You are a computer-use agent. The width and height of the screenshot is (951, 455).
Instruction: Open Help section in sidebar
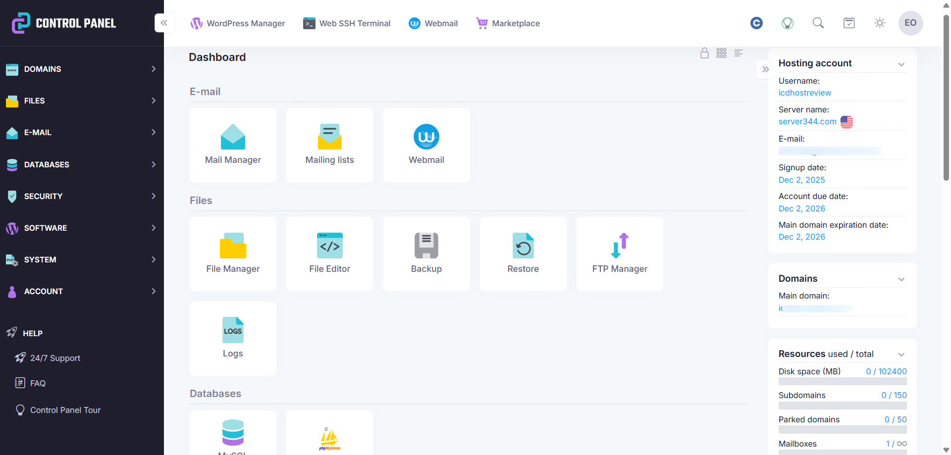(x=25, y=333)
